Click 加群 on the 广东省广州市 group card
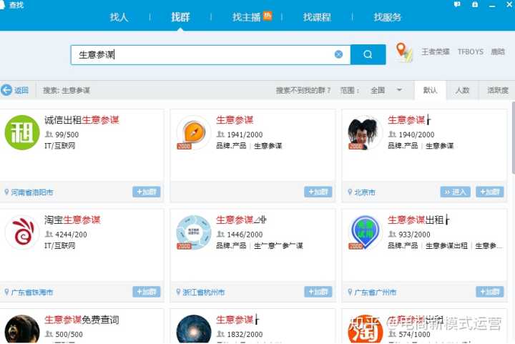515x344 pixels. click(490, 292)
